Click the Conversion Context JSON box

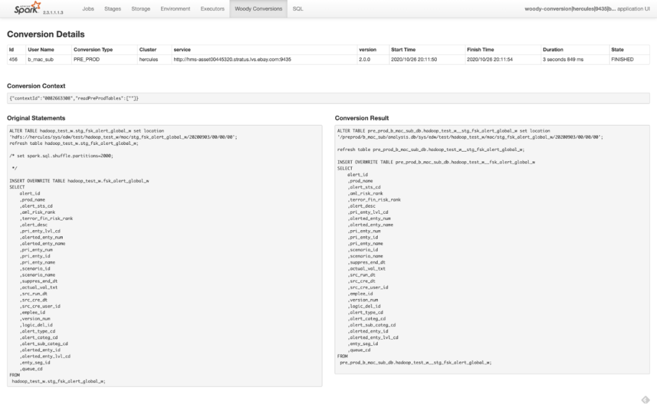tap(328, 99)
